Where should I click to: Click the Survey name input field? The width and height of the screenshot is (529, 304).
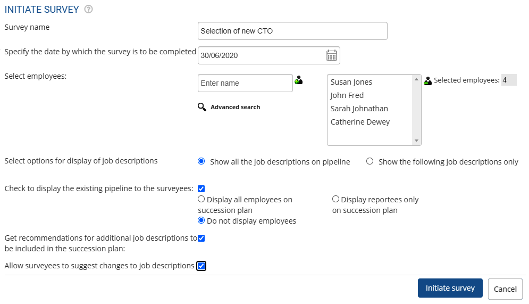(292, 31)
